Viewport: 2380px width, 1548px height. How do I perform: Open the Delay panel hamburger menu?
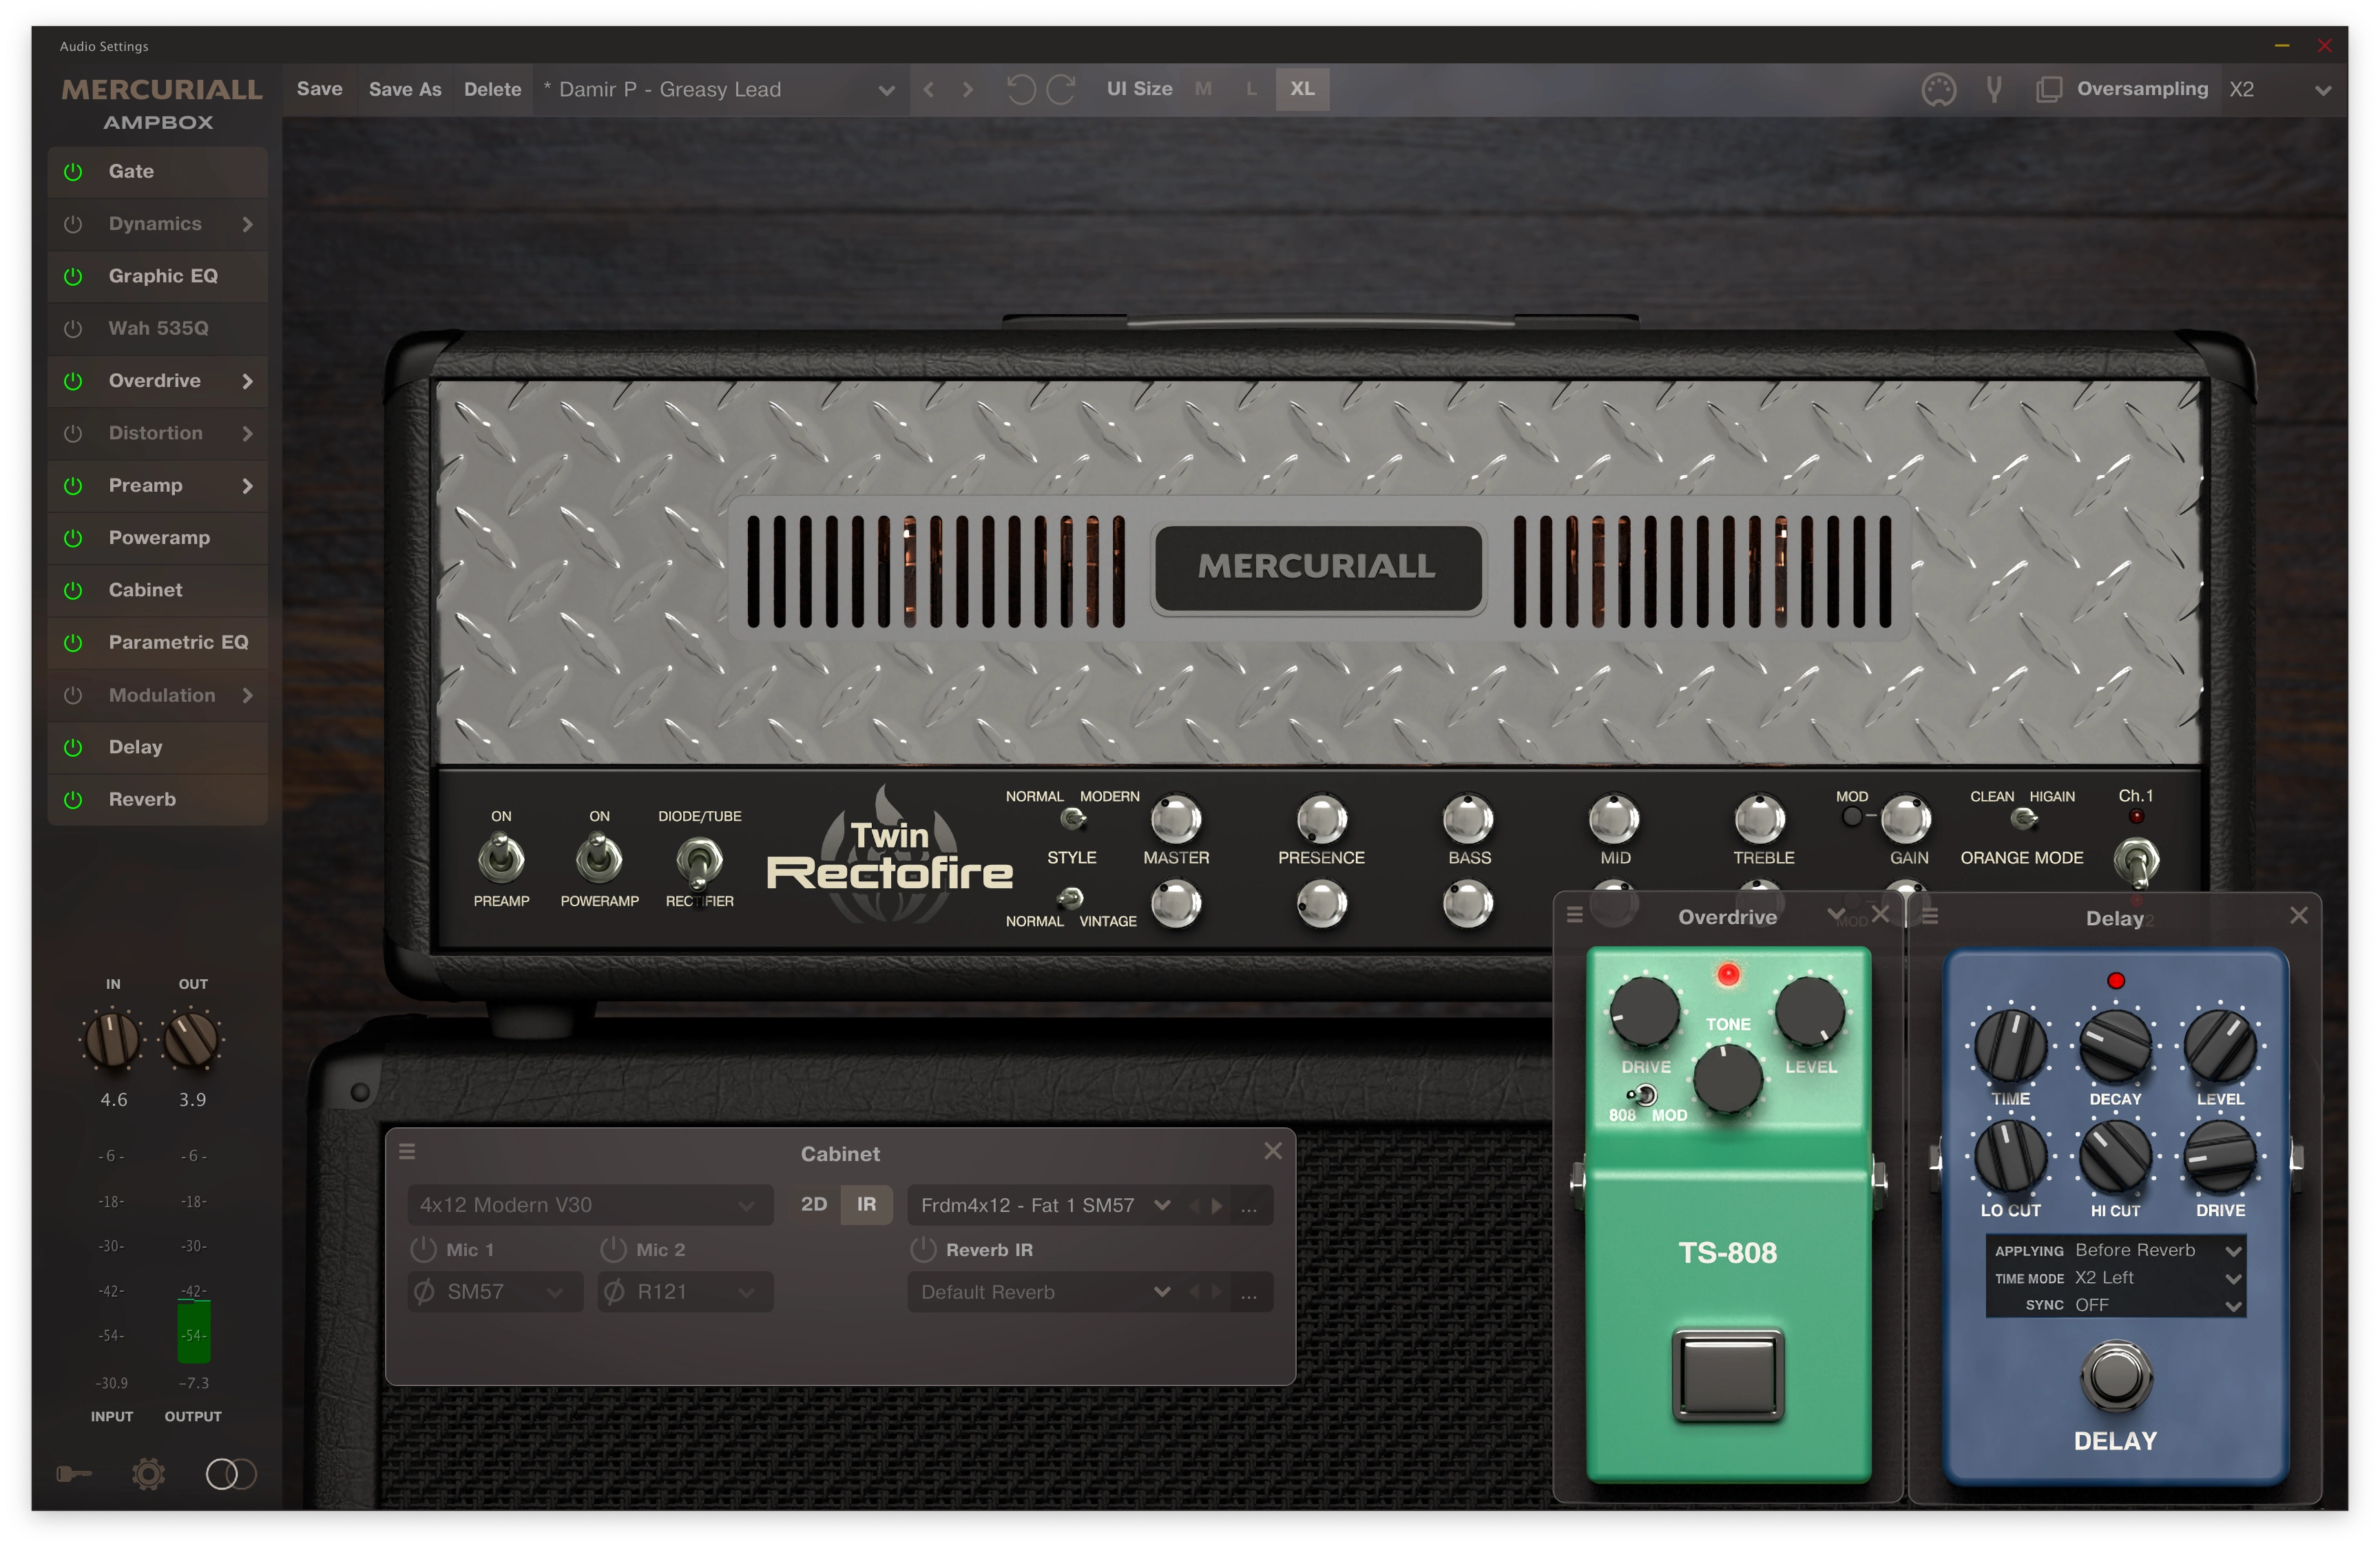tap(1930, 916)
